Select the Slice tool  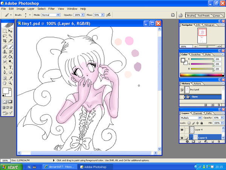tap(10, 41)
